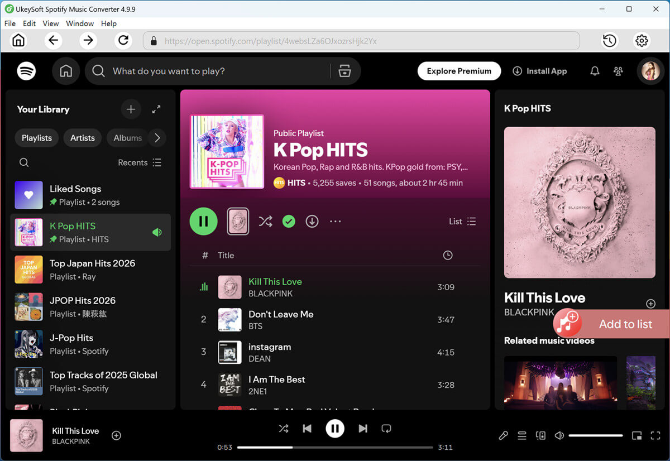Open the lyrics panel in the player bar

503,435
